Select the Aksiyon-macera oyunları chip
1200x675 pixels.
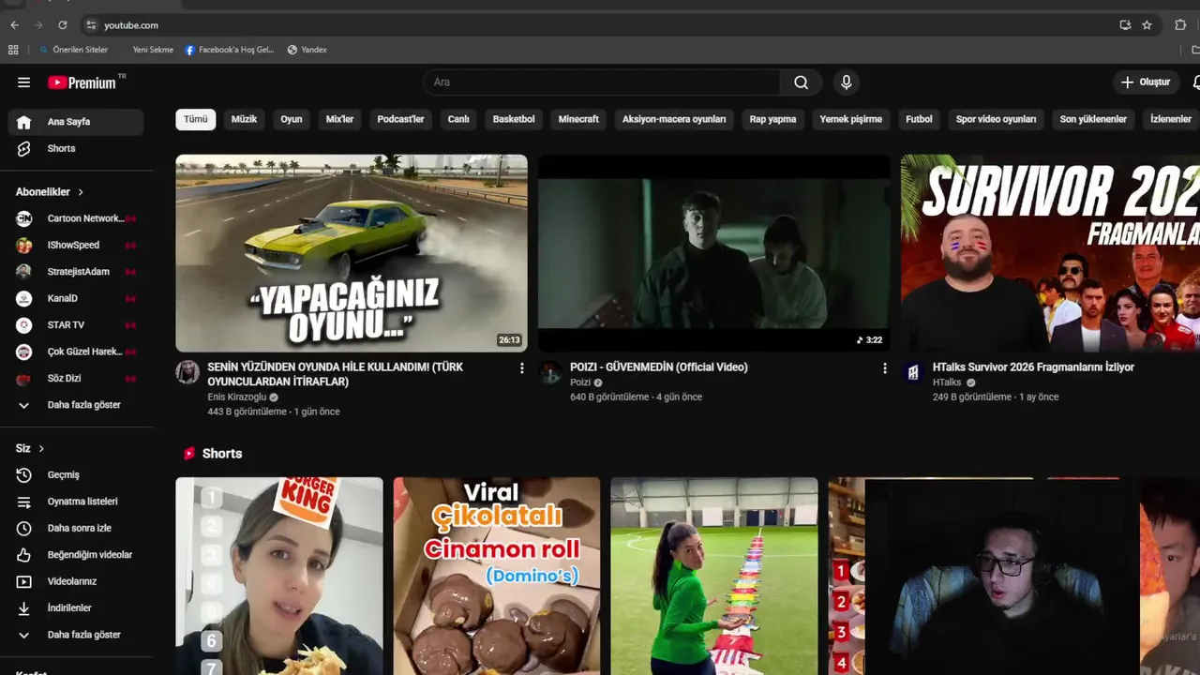tap(674, 119)
